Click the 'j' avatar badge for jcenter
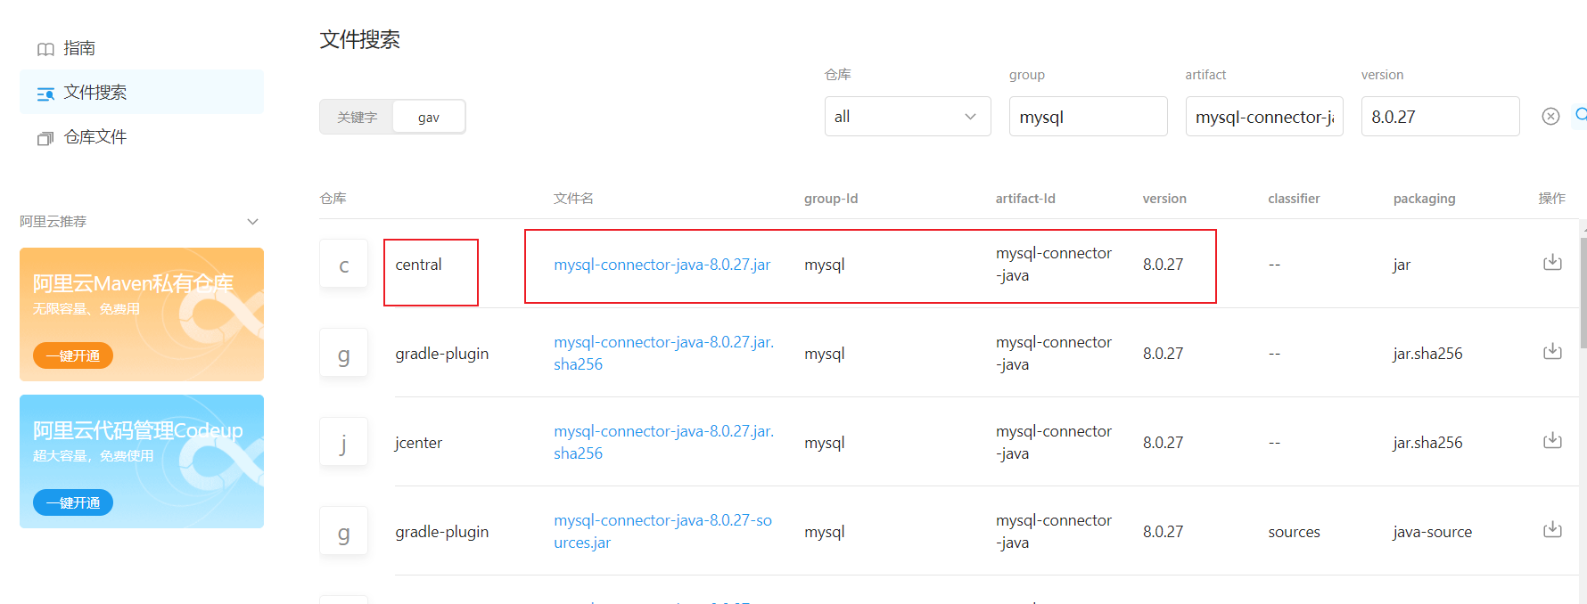The width and height of the screenshot is (1587, 604). point(343,442)
